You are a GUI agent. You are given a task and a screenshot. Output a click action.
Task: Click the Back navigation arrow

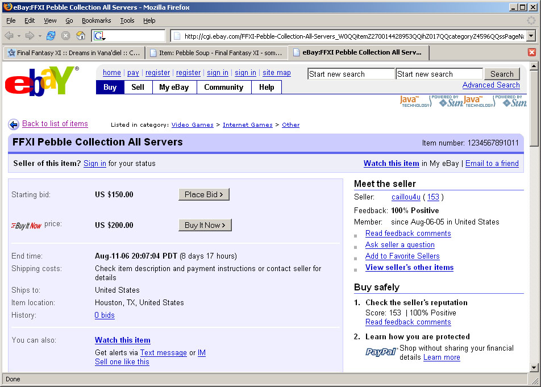[x=9, y=36]
